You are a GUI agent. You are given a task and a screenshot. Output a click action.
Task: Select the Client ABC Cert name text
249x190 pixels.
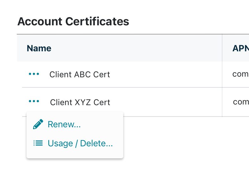80,74
